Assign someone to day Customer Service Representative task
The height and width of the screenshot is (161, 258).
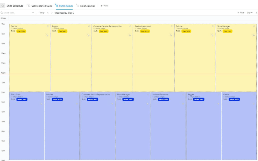tap(129, 35)
